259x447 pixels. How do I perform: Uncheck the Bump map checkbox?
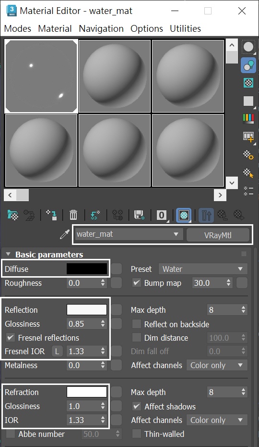coord(137,283)
